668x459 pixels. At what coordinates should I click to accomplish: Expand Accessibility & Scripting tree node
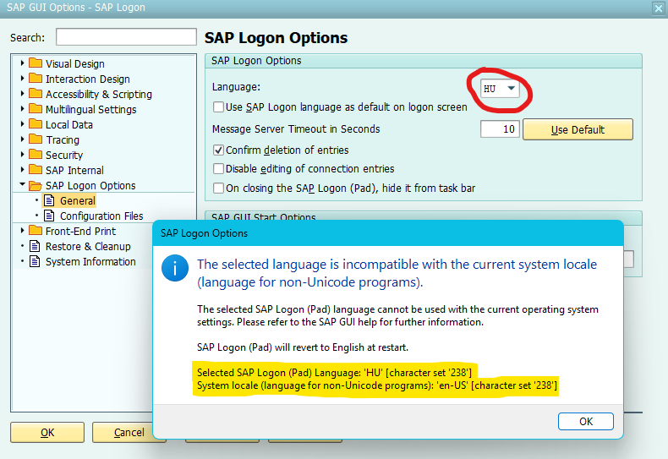[22, 93]
